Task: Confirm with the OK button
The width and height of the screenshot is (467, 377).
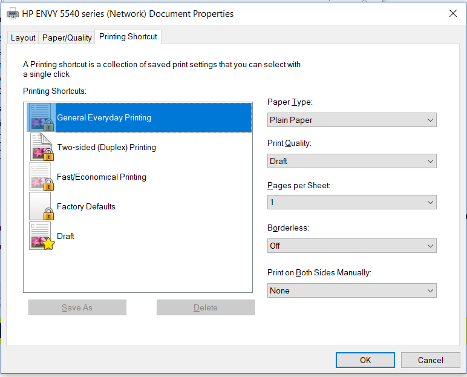Action: pos(365,360)
